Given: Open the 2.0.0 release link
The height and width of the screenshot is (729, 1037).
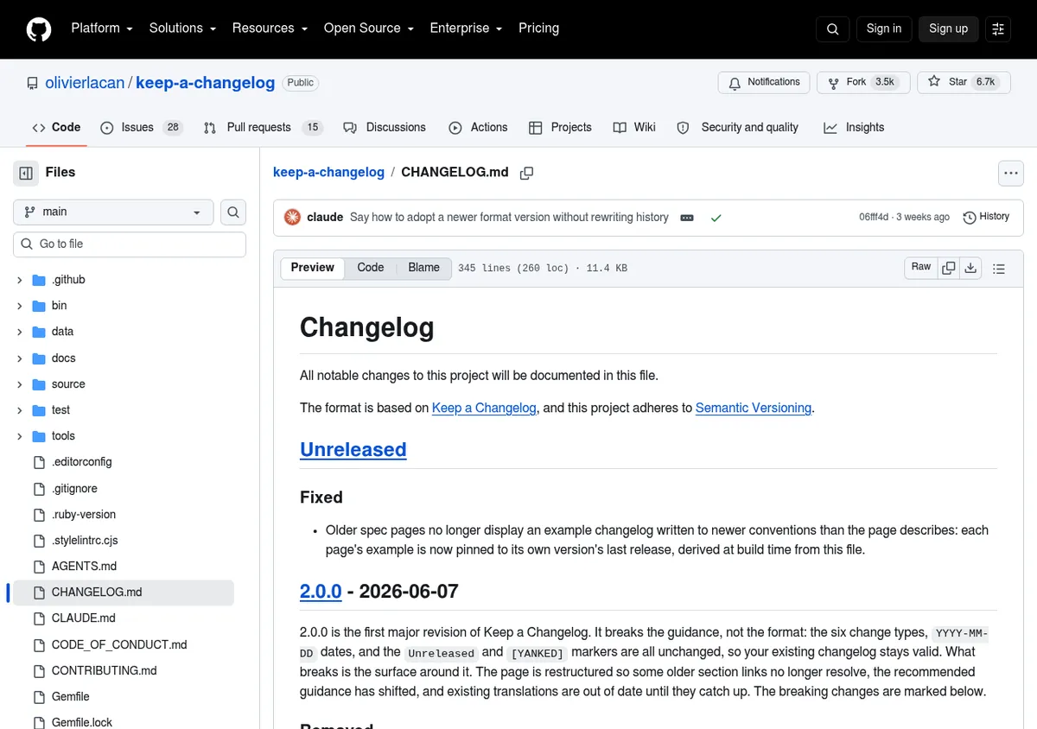Looking at the screenshot, I should click(x=321, y=592).
